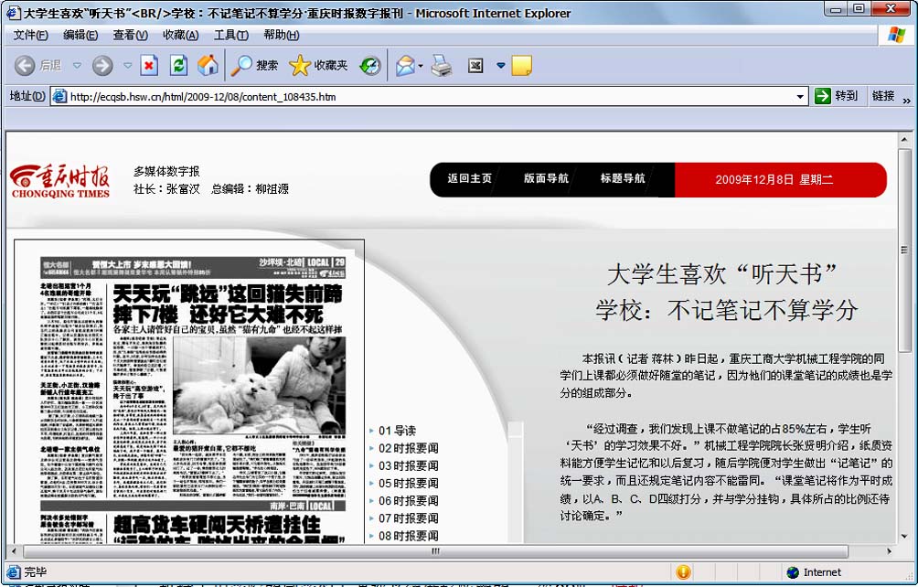The height and width of the screenshot is (587, 918).
Task: Open the 搜索 search pane
Action: pyautogui.click(x=254, y=66)
